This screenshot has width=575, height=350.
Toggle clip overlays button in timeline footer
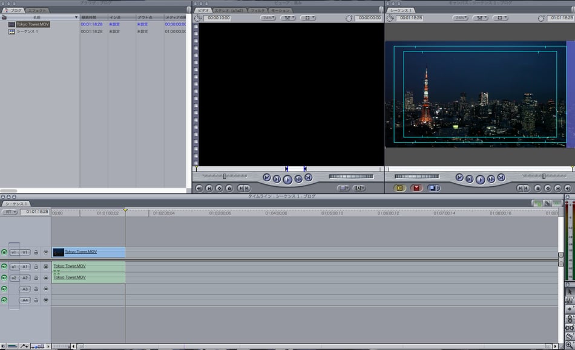24,346
